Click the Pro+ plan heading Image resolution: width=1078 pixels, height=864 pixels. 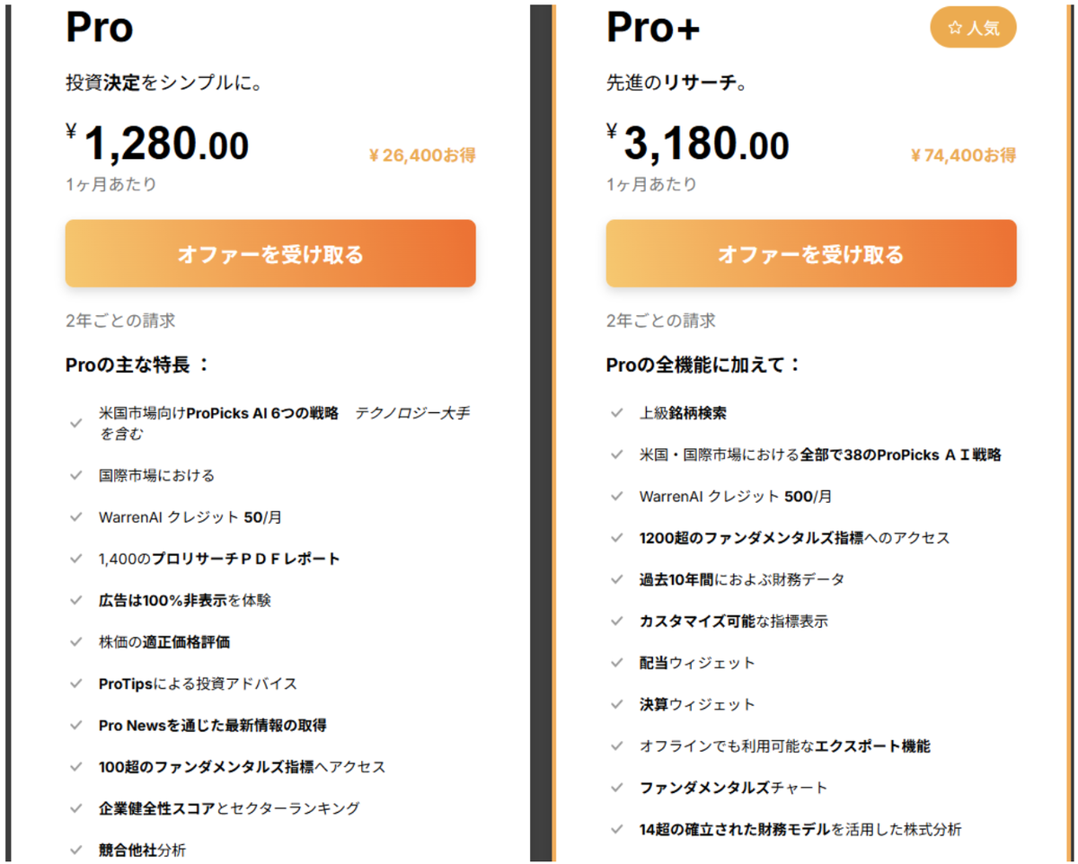click(653, 27)
